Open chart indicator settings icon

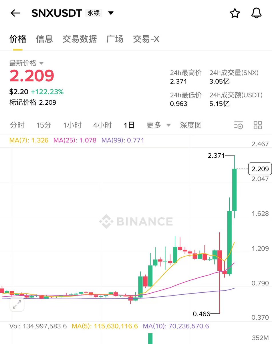click(x=239, y=125)
